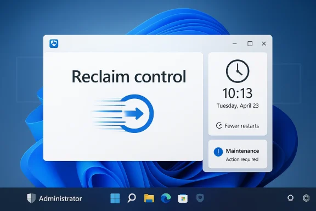316x211 pixels.
Task: Open the dim shield app on taskbar
Action: tap(200, 198)
